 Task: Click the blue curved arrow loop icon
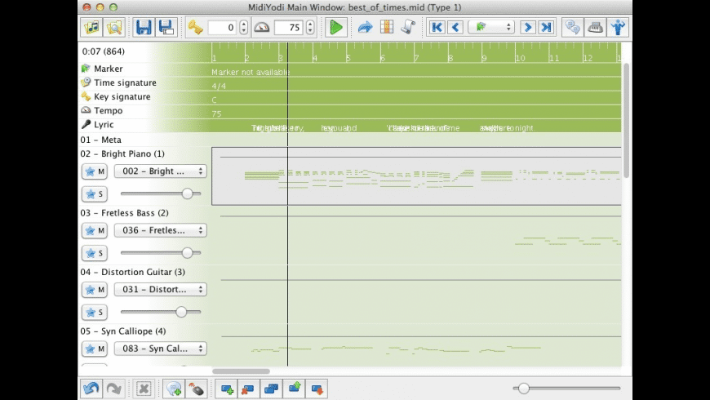pos(365,27)
